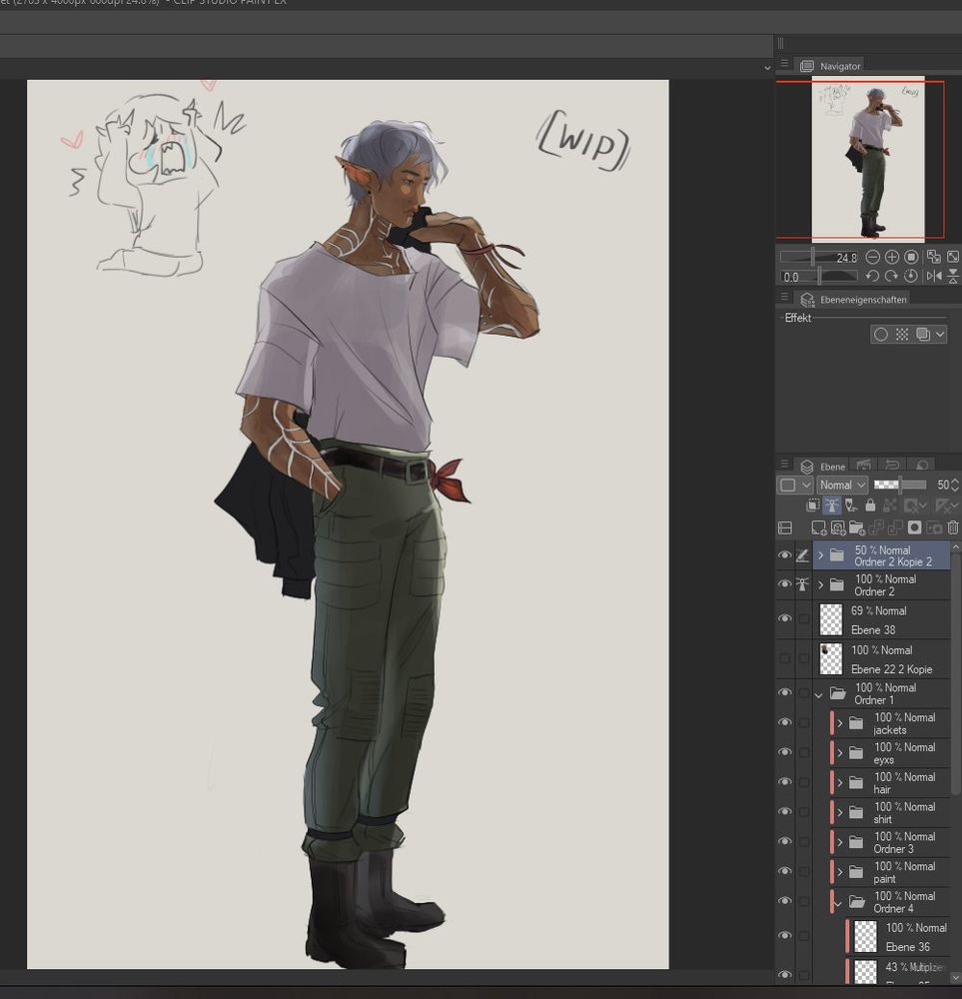
Task: Transfer to the lower layer
Action: (877, 527)
